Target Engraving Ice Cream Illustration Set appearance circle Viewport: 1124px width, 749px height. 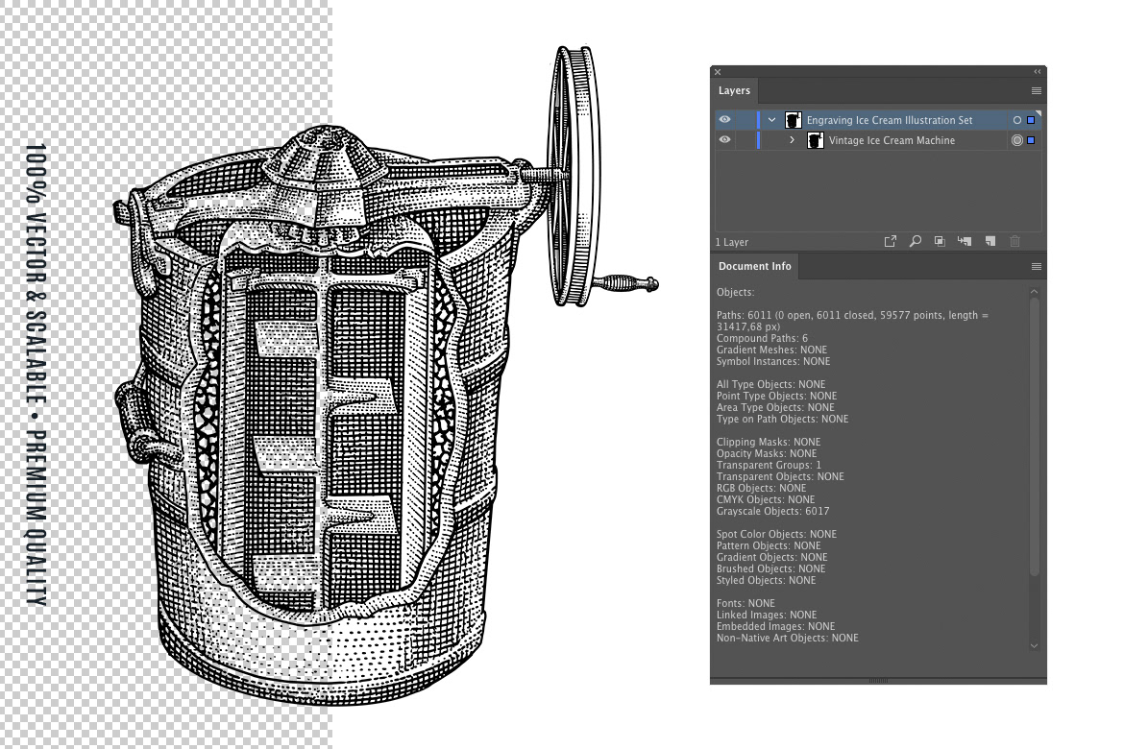[x=1016, y=120]
